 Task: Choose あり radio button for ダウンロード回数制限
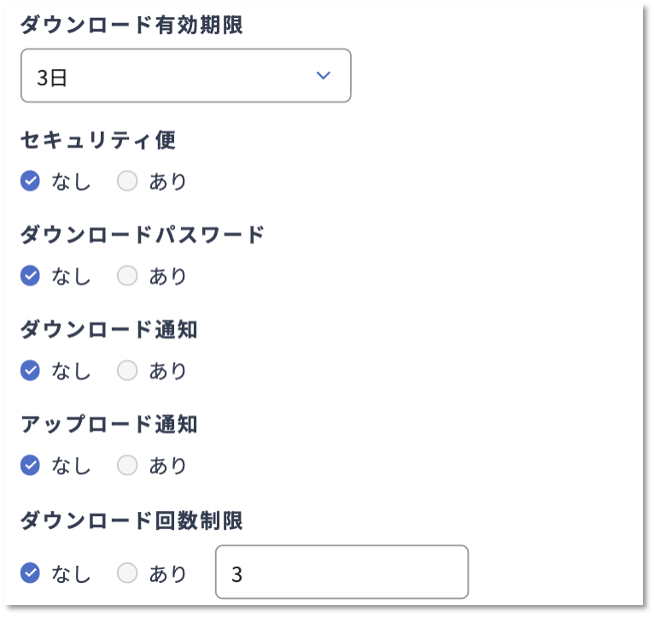pyautogui.click(x=127, y=573)
